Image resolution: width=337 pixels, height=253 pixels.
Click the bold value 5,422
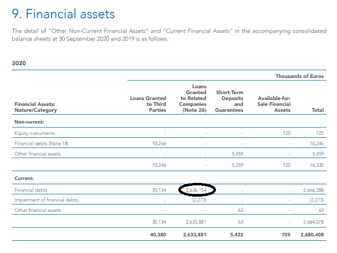(237, 235)
